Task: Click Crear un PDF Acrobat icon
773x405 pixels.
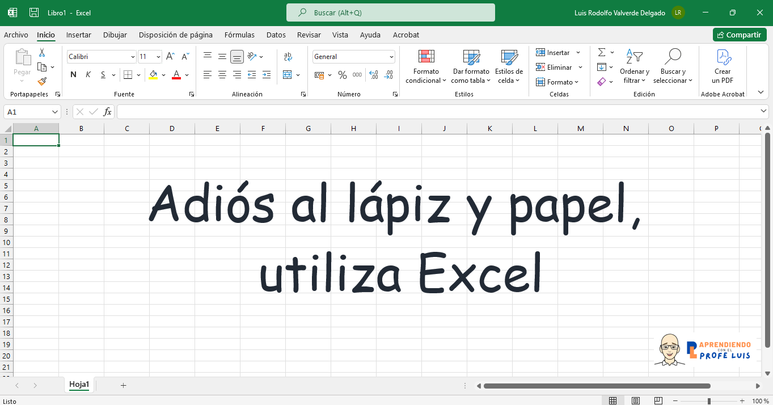Action: [x=723, y=67]
